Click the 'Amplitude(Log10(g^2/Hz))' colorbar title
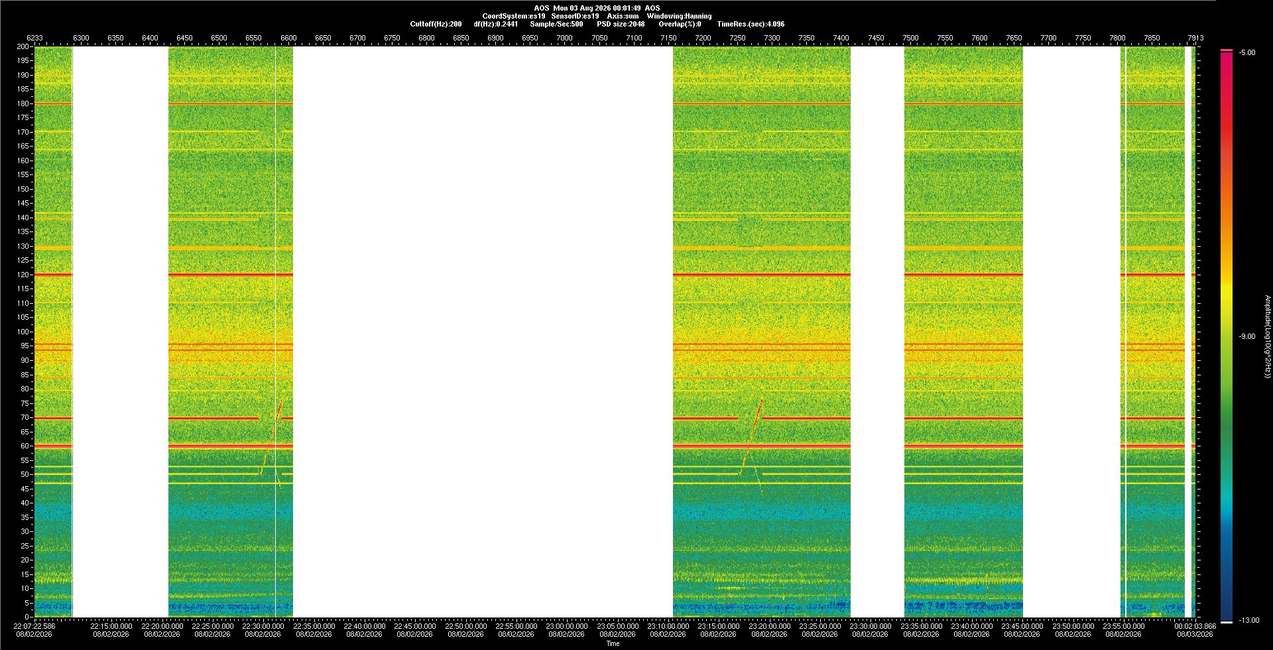Viewport: 1273px width, 650px height. click(x=1267, y=336)
